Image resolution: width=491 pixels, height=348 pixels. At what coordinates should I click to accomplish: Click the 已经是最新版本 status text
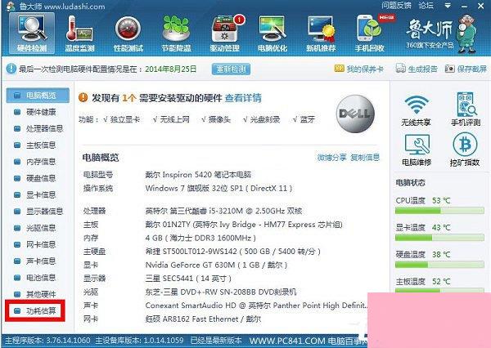(216, 341)
